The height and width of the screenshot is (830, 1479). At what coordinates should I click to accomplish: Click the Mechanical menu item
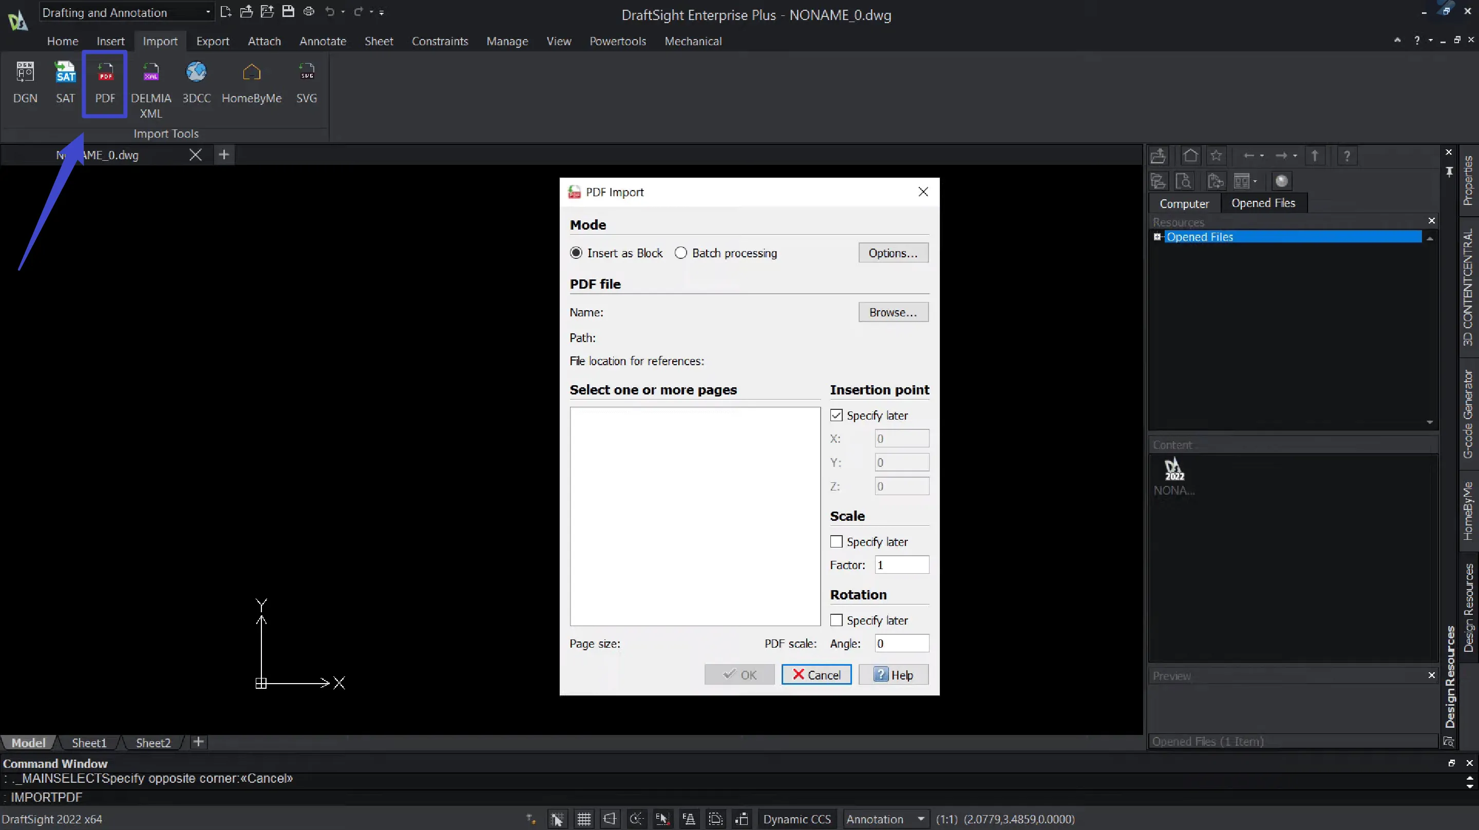click(693, 41)
